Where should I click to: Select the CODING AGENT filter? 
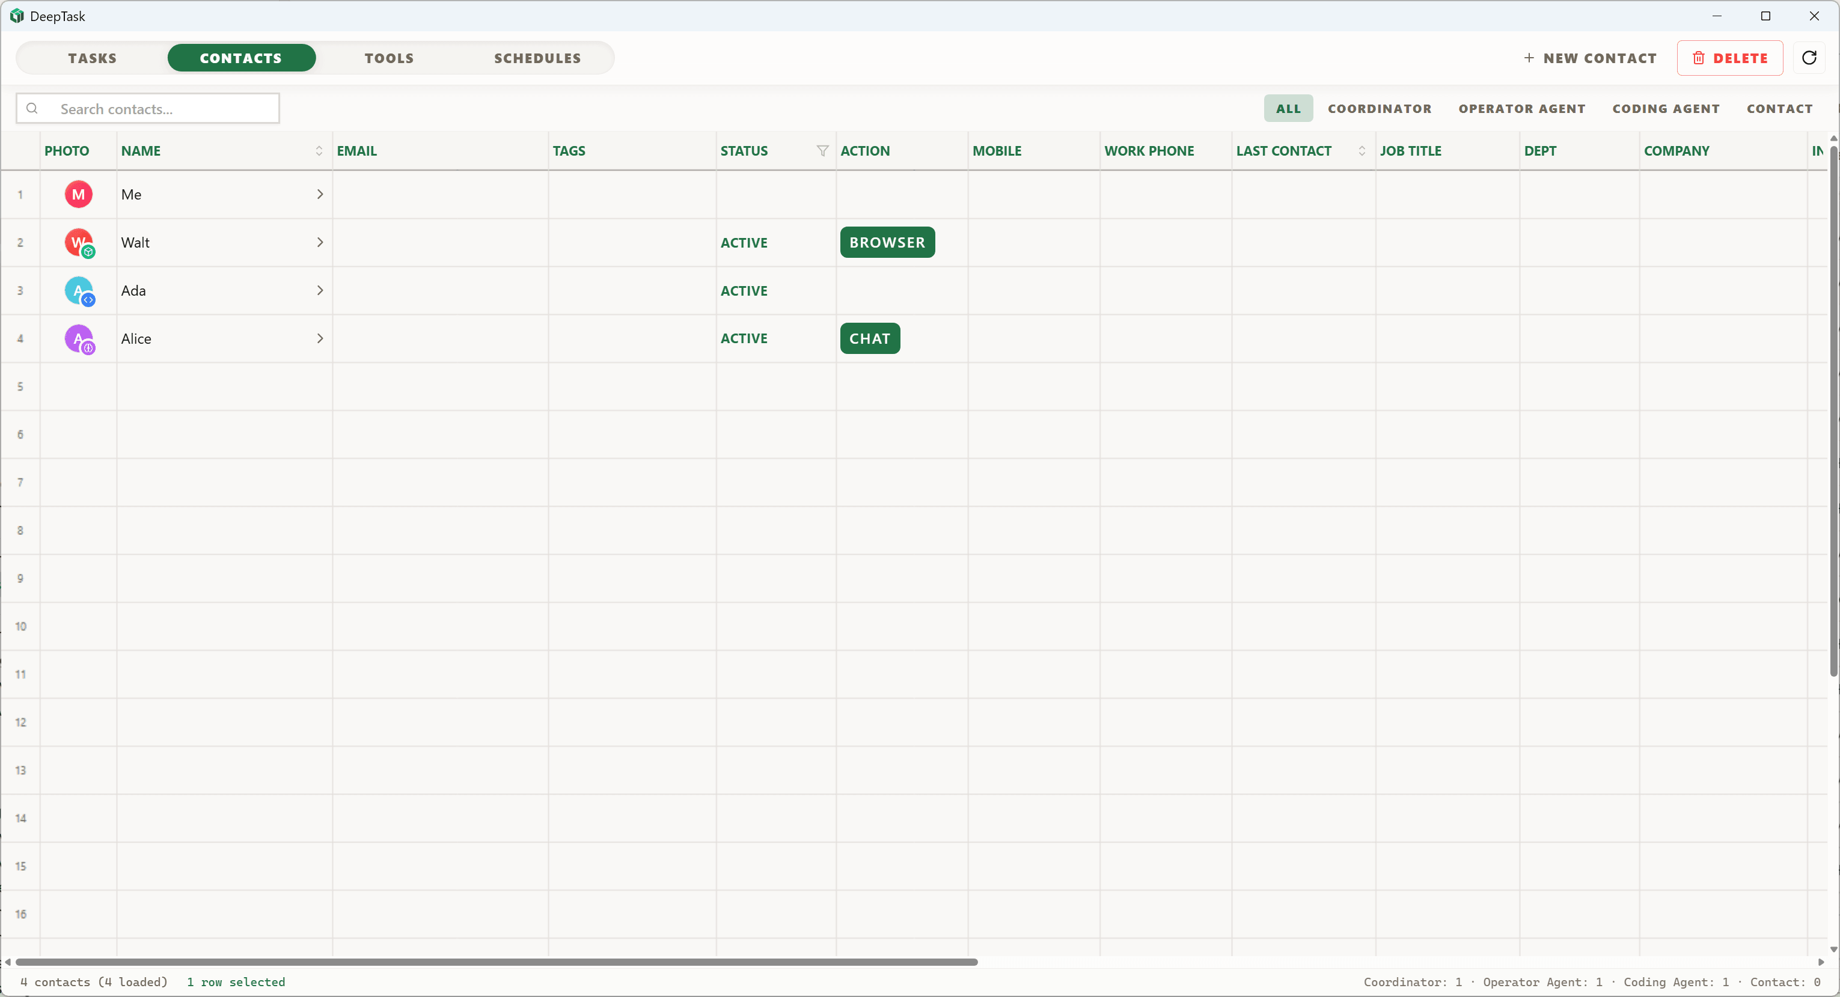tap(1666, 109)
